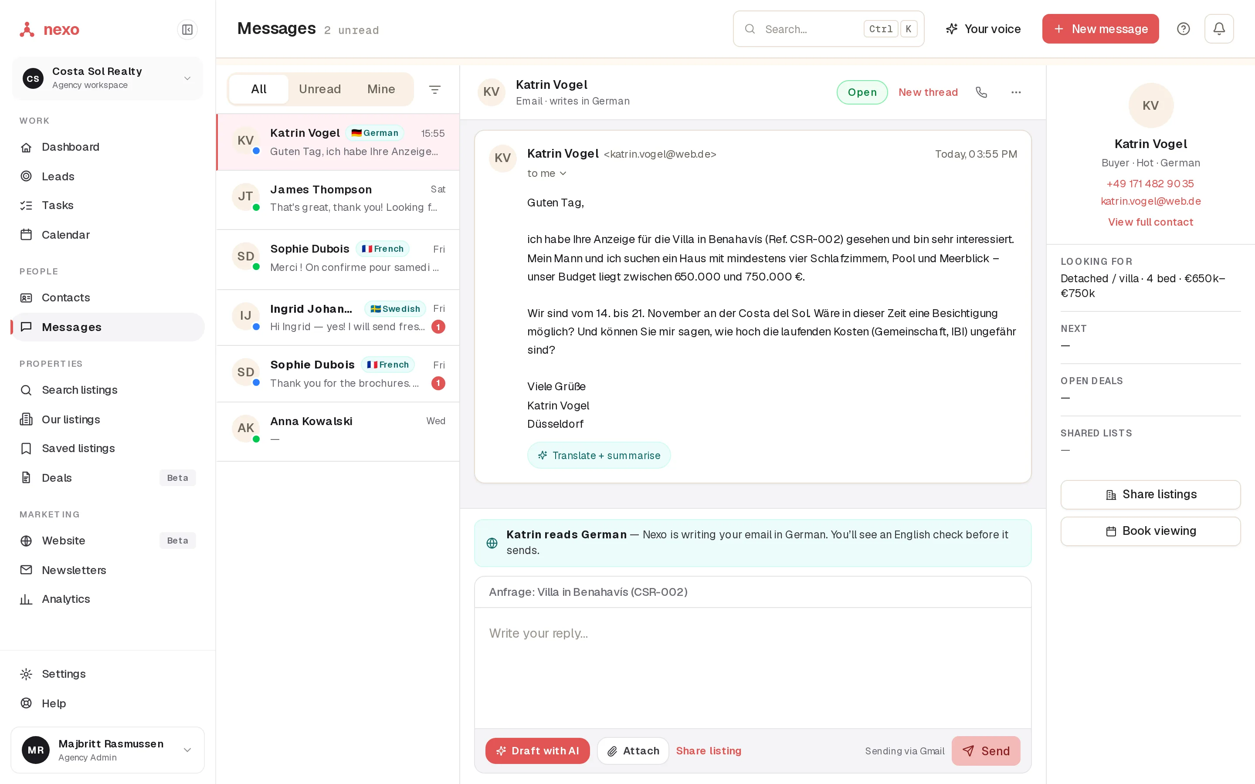Click Book viewing button
1255x784 pixels.
point(1150,531)
